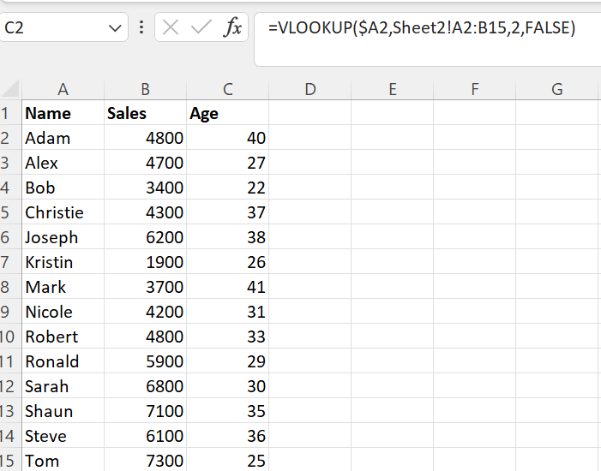Click Ronald's sales value 5900
601x471 pixels.
145,361
